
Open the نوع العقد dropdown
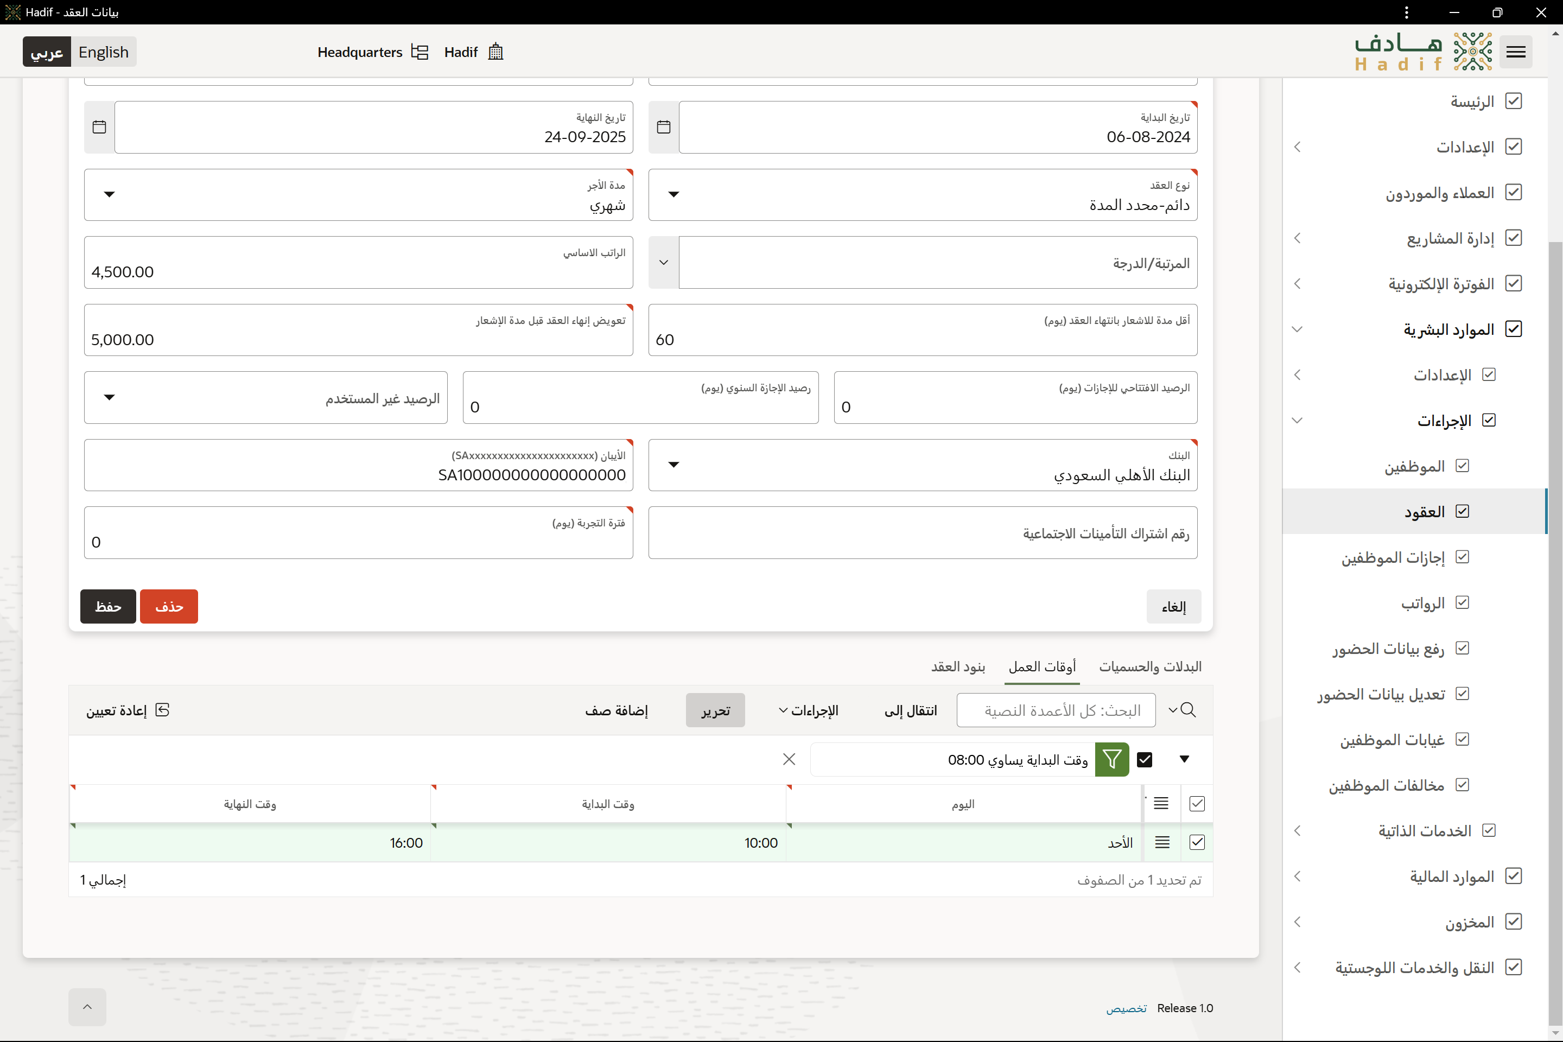[x=923, y=195]
